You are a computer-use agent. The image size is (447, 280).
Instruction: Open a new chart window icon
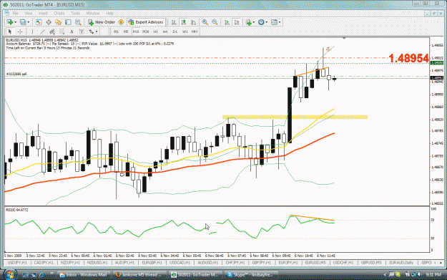9,22
